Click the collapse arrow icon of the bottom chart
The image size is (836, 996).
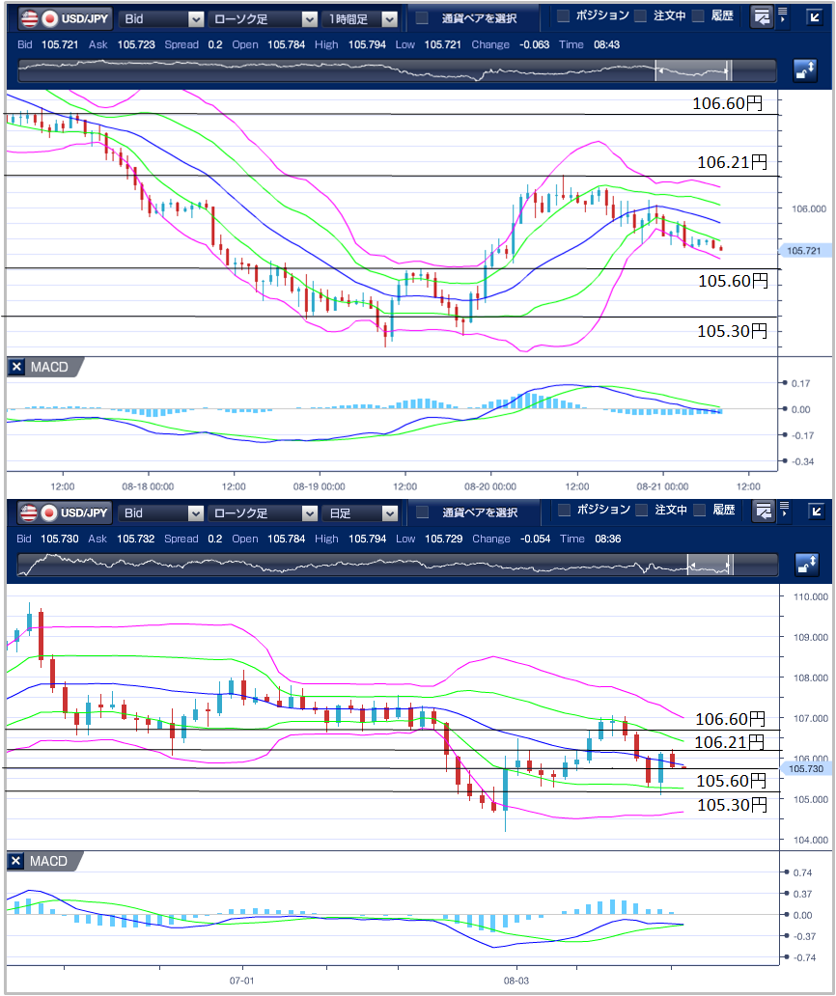(x=816, y=512)
